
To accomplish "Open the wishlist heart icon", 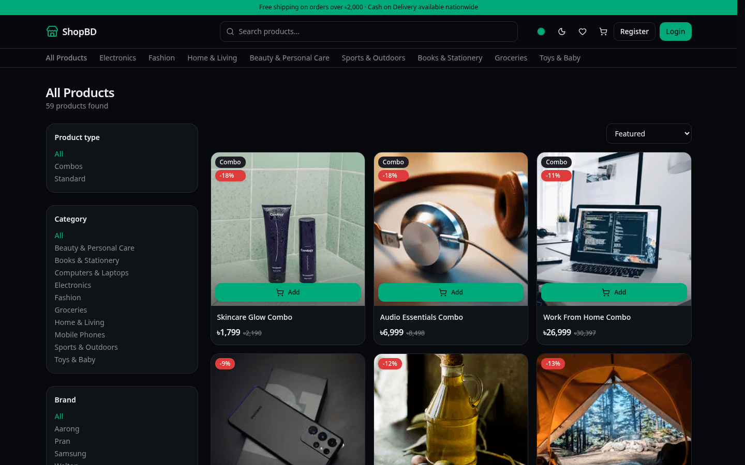I will pos(583,32).
